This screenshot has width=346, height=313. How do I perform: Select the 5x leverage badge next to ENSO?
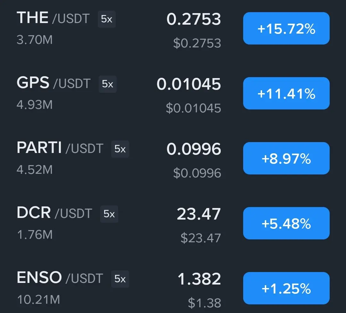click(120, 279)
